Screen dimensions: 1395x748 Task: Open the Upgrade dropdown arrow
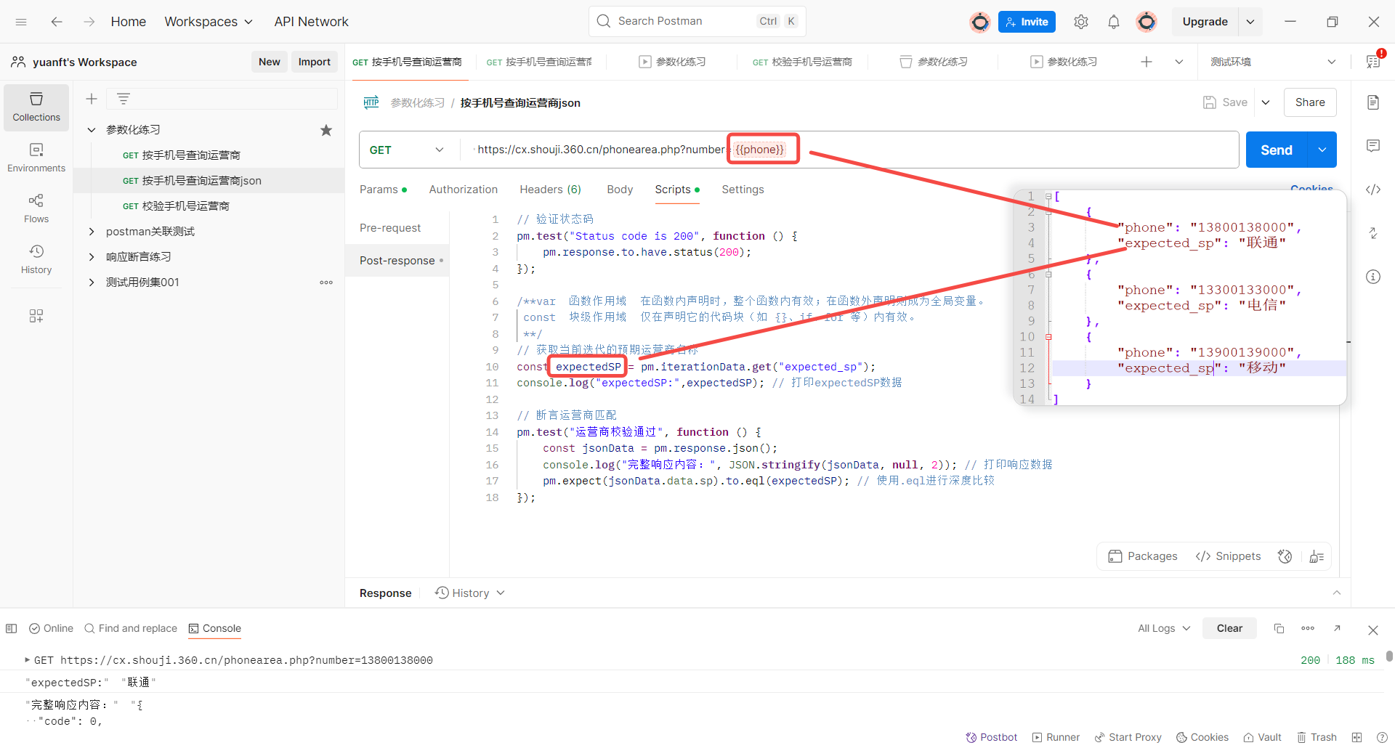pos(1250,22)
